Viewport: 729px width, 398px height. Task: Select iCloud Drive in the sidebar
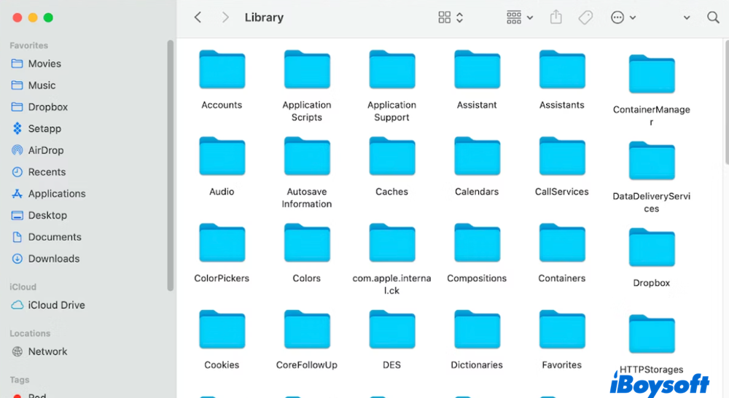point(56,305)
